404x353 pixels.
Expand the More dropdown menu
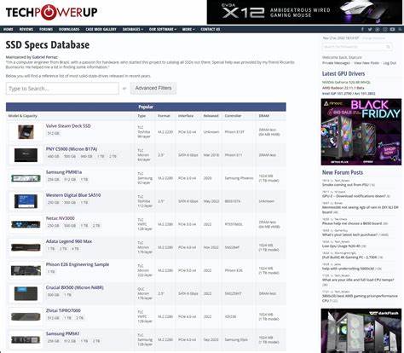click(188, 29)
